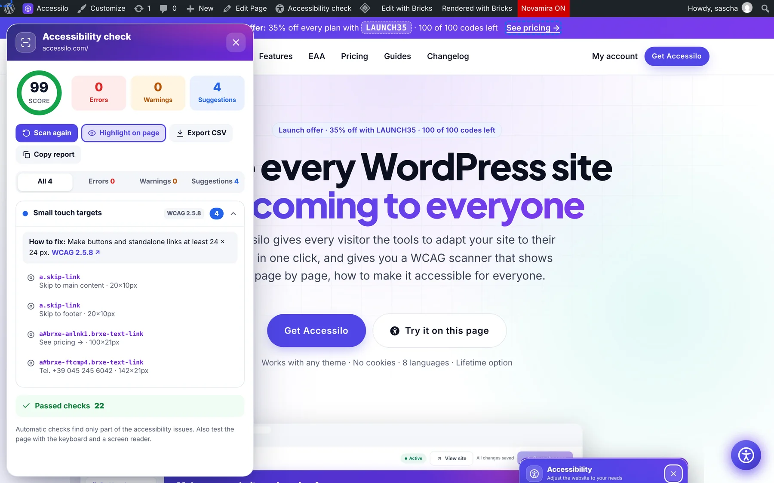
Task: Open the New content menu
Action: click(x=200, y=8)
